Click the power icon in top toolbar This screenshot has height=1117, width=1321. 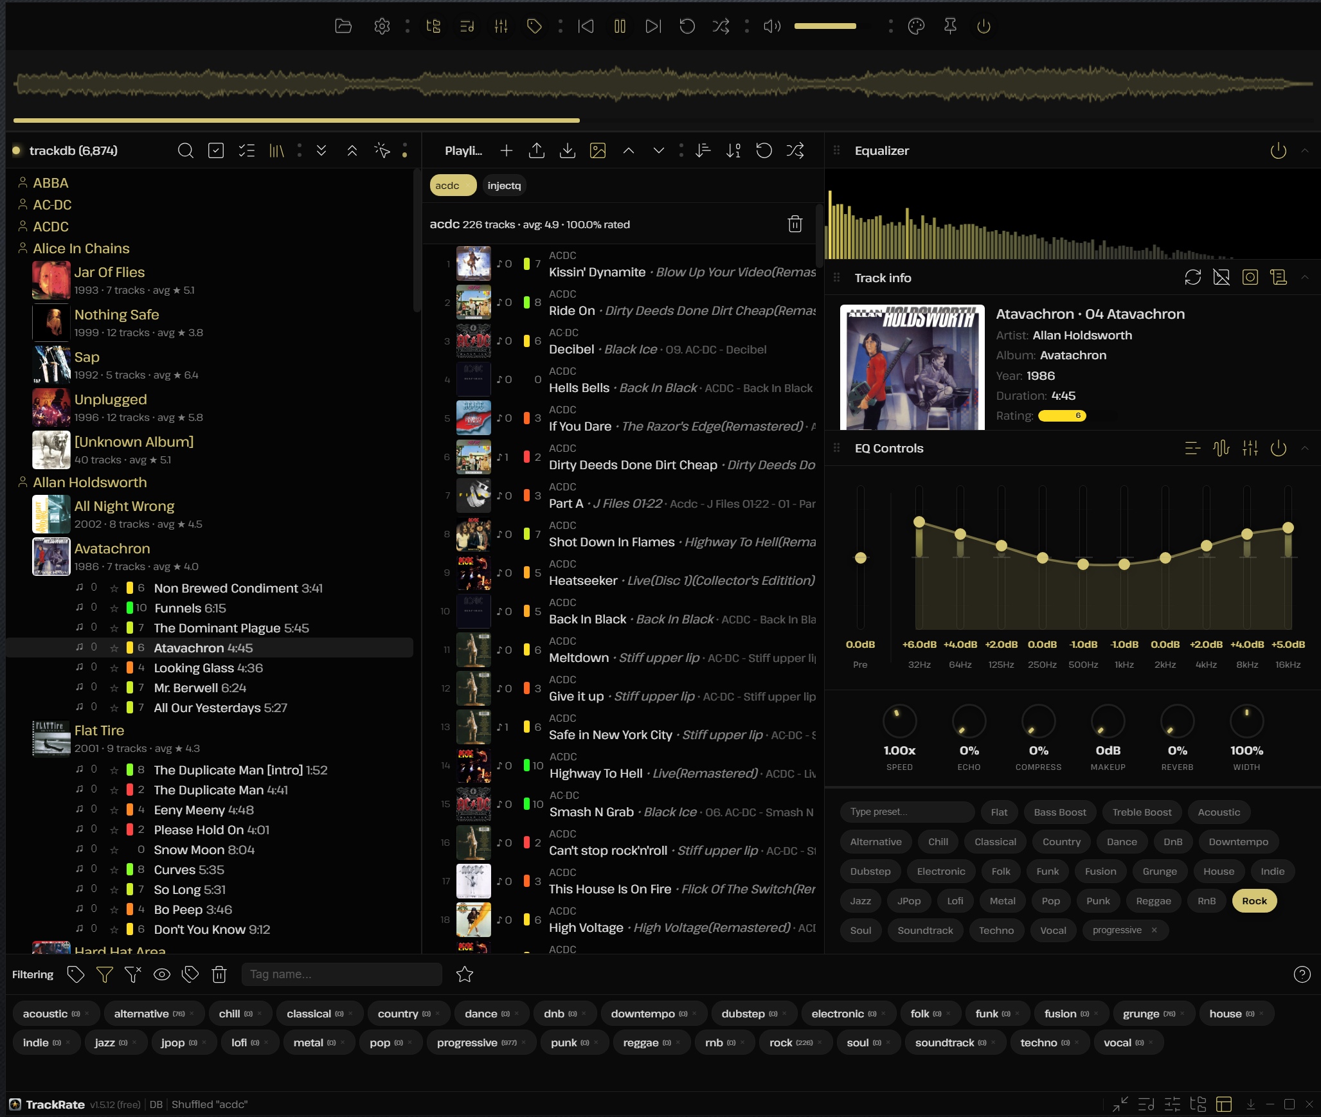pyautogui.click(x=984, y=26)
